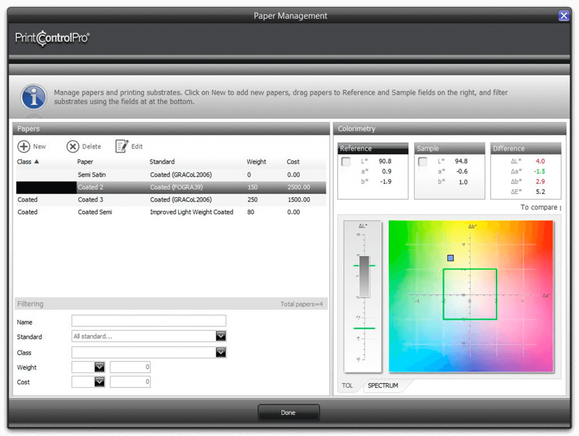
Task: Expand the Cost comparison dropdown
Action: click(100, 382)
